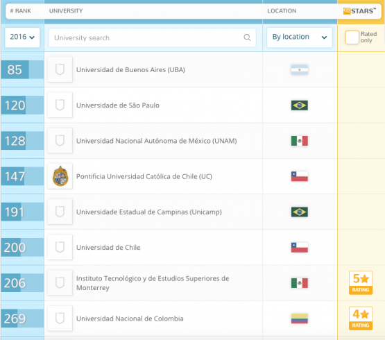Click rank number 85

tap(15, 70)
